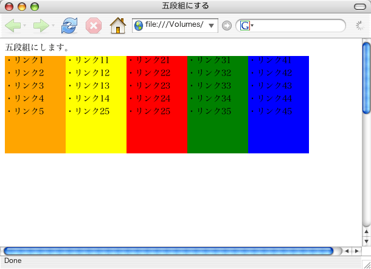Go to the Home page
371x269 pixels.
coord(117,26)
